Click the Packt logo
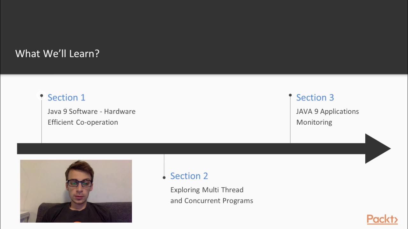The image size is (408, 229). click(382, 219)
